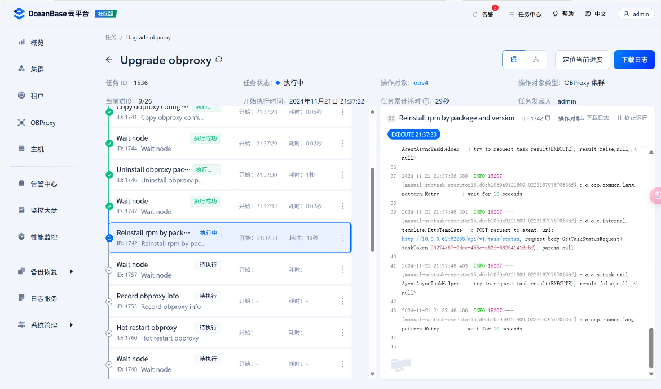
Task: Click the back arrow beside Upgrade obproxy
Action: 109,60
